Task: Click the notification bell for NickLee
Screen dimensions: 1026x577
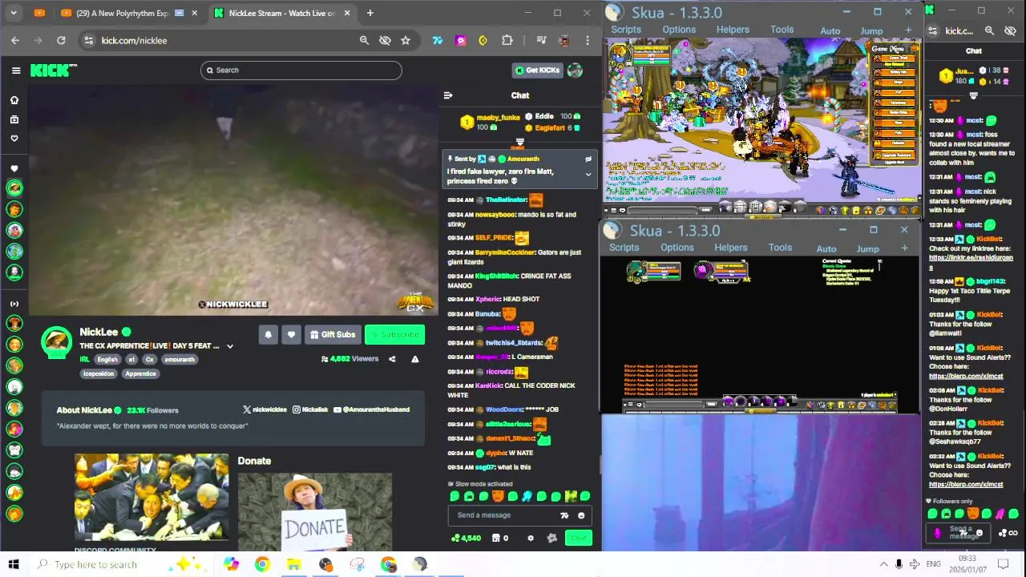Action: pos(269,335)
